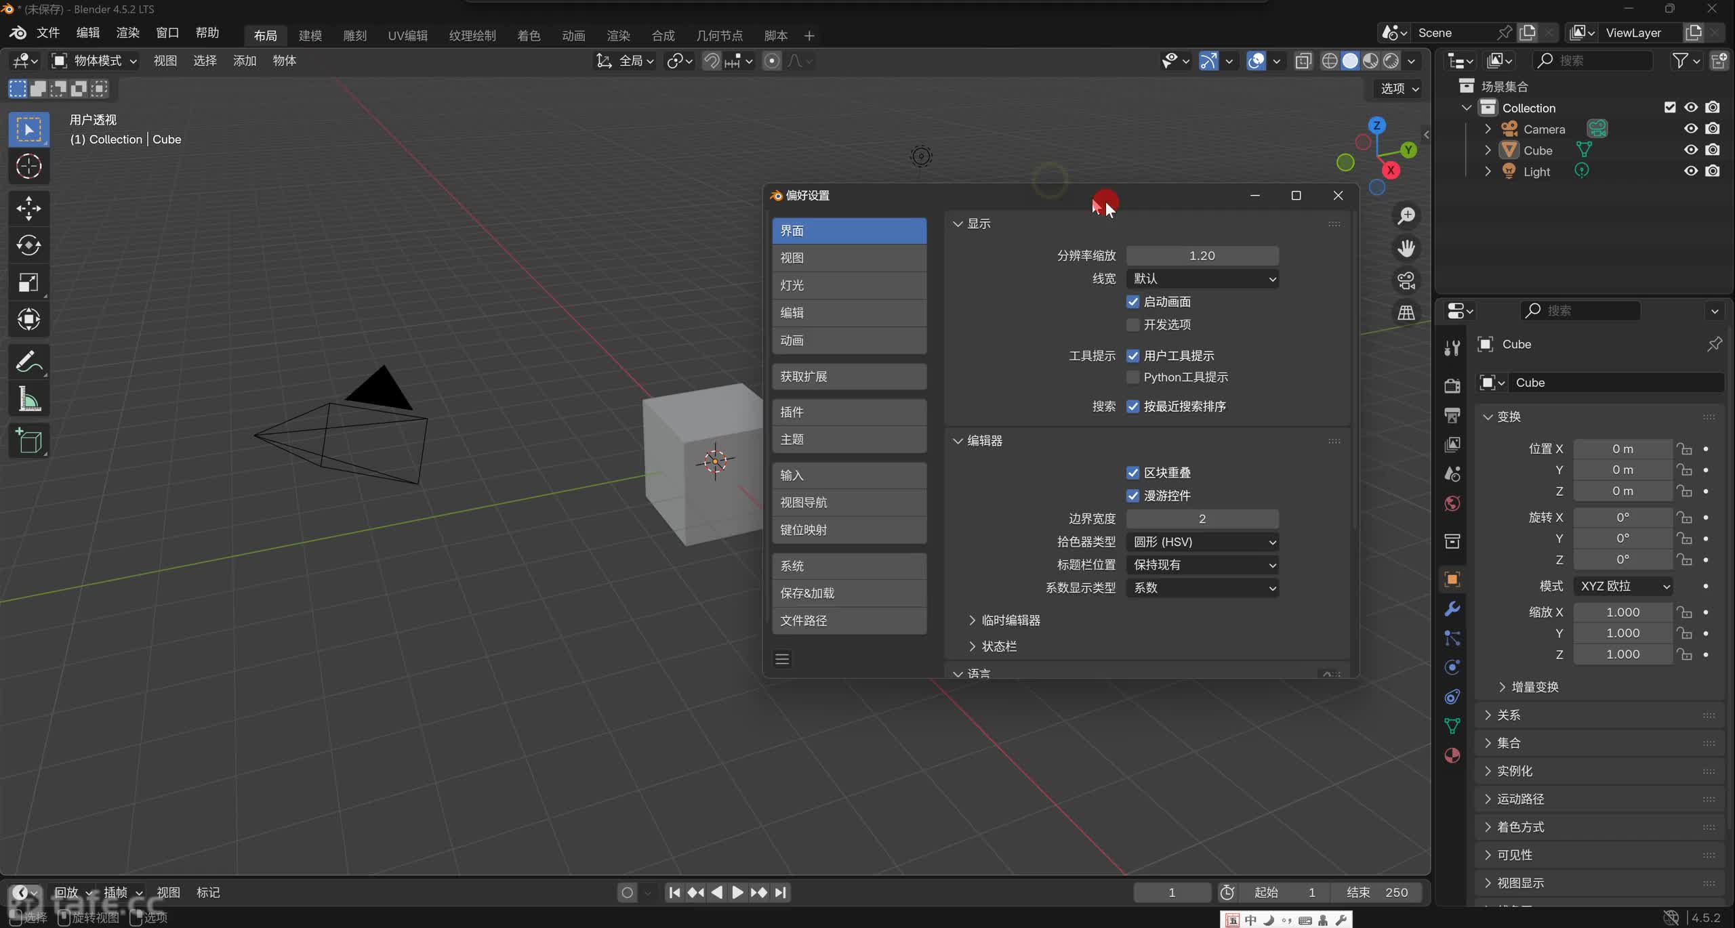Select the Annotate pencil tool

(x=28, y=362)
